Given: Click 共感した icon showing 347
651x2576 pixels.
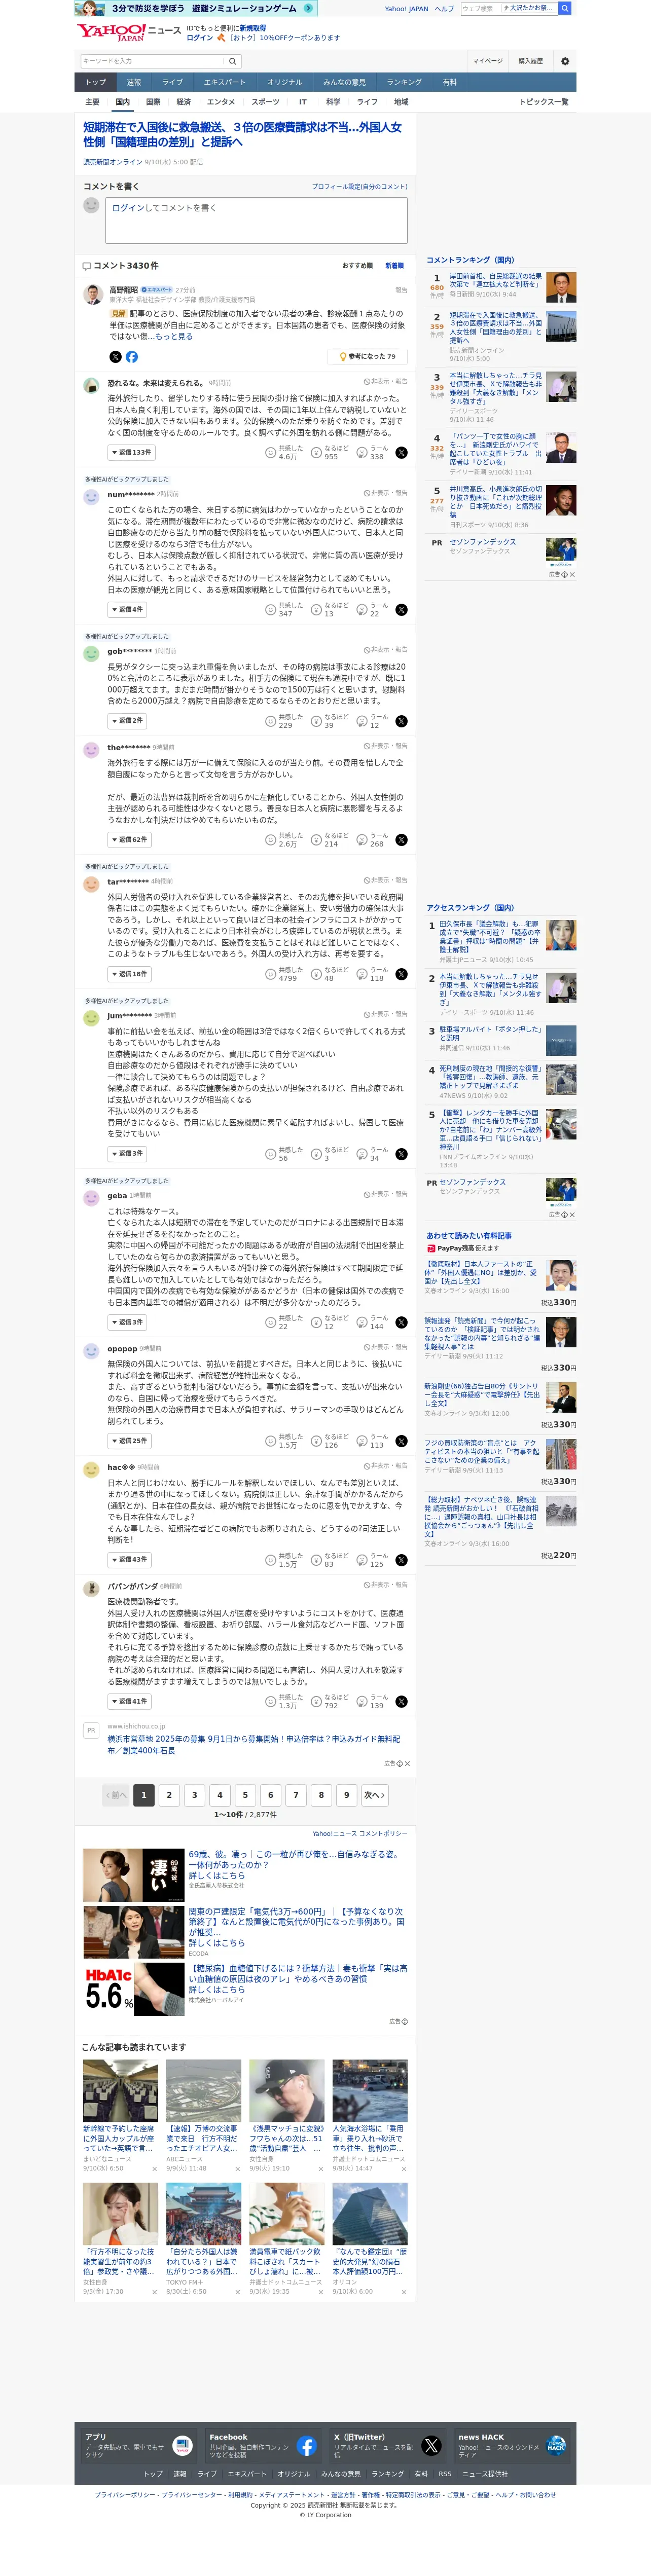Looking at the screenshot, I should 270,610.
